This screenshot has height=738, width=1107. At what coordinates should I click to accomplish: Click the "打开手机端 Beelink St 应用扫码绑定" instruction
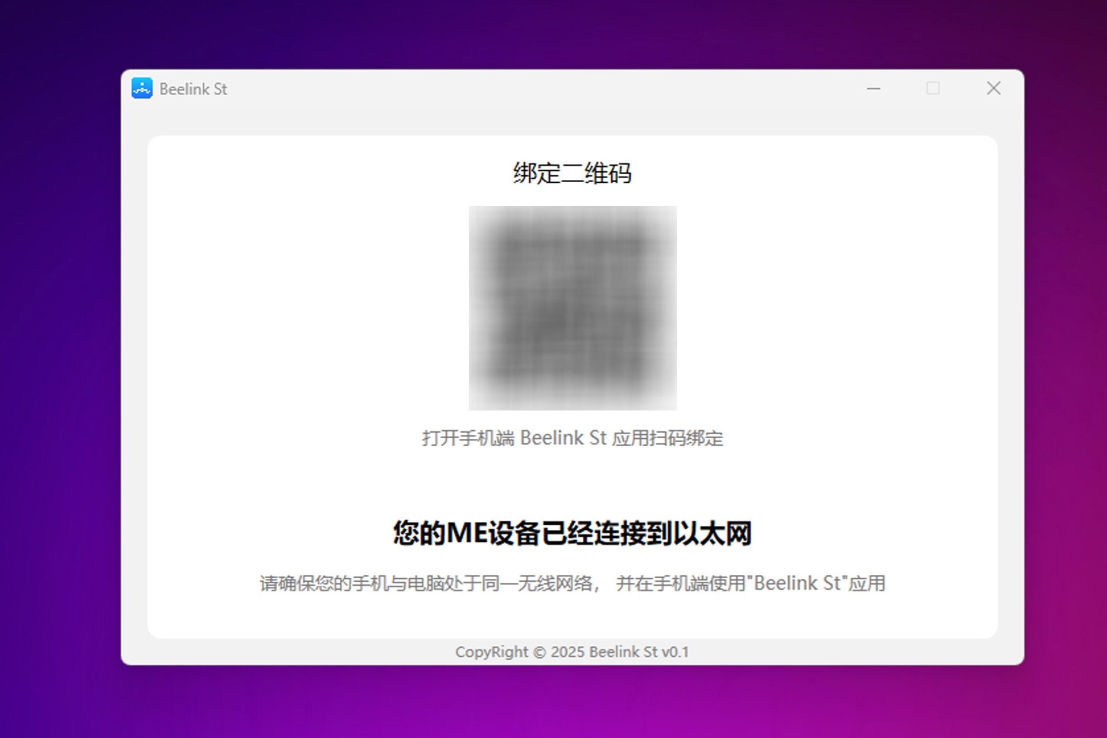point(573,438)
